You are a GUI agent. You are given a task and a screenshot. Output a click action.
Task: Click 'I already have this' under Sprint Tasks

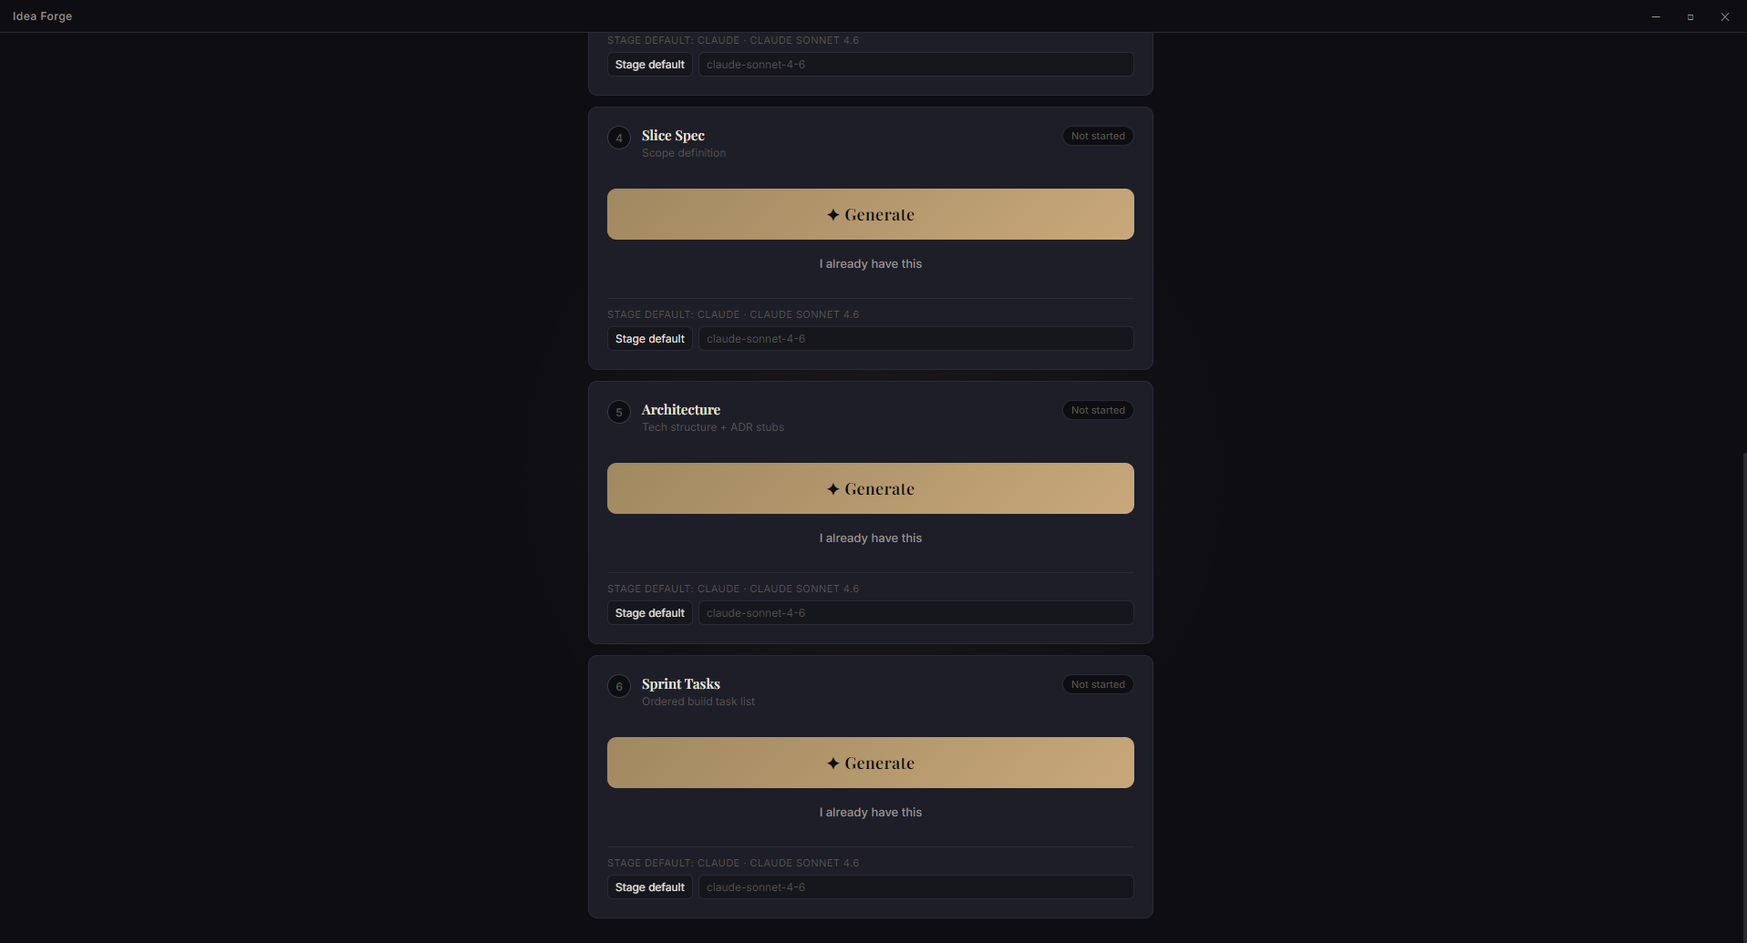point(870,813)
